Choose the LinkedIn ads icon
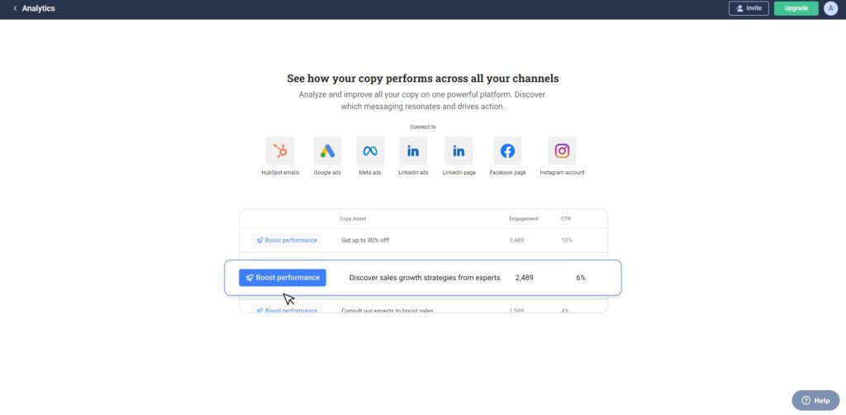 tap(413, 151)
